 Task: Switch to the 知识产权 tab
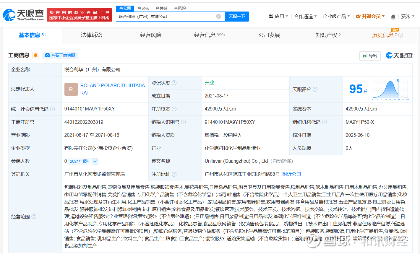[328, 35]
